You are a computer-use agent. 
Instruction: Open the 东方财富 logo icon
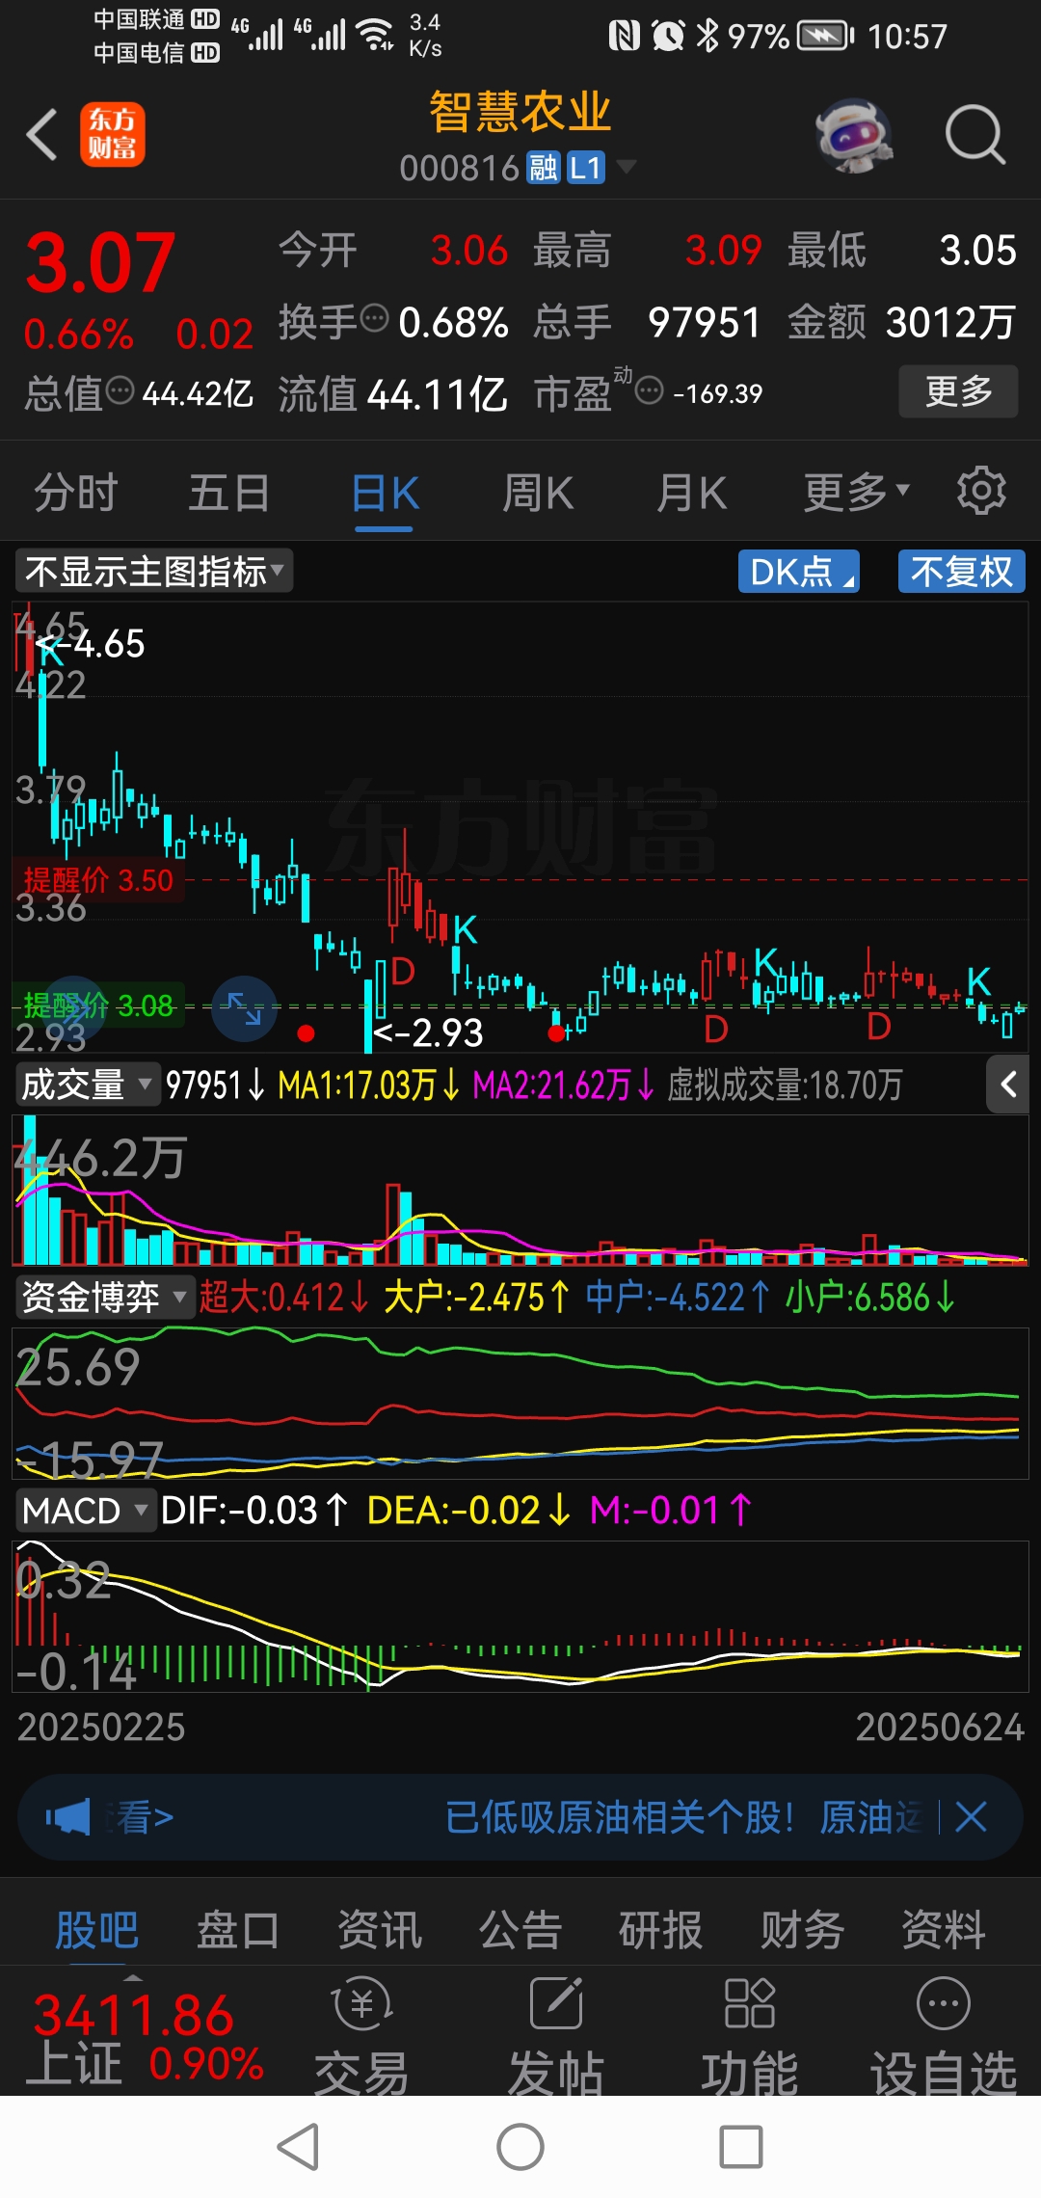point(113,134)
